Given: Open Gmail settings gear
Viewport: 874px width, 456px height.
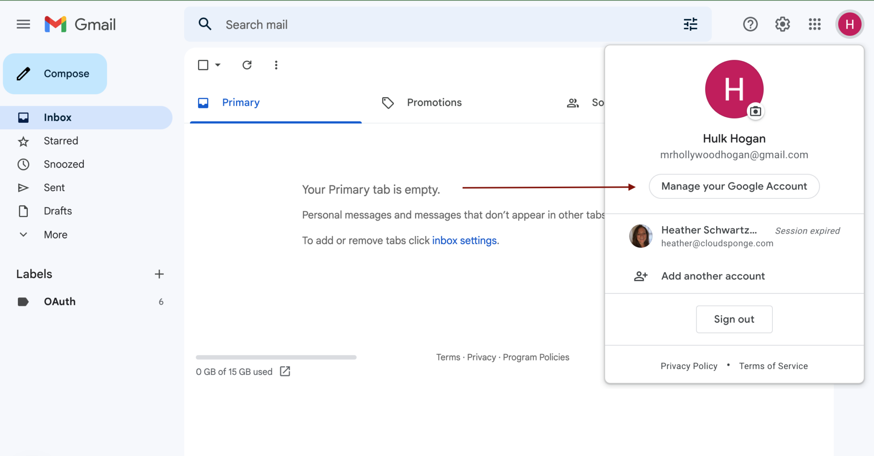Looking at the screenshot, I should 782,24.
